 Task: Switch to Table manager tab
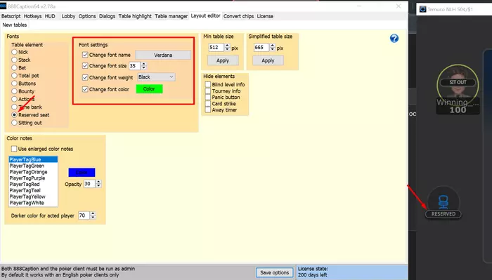[171, 16]
